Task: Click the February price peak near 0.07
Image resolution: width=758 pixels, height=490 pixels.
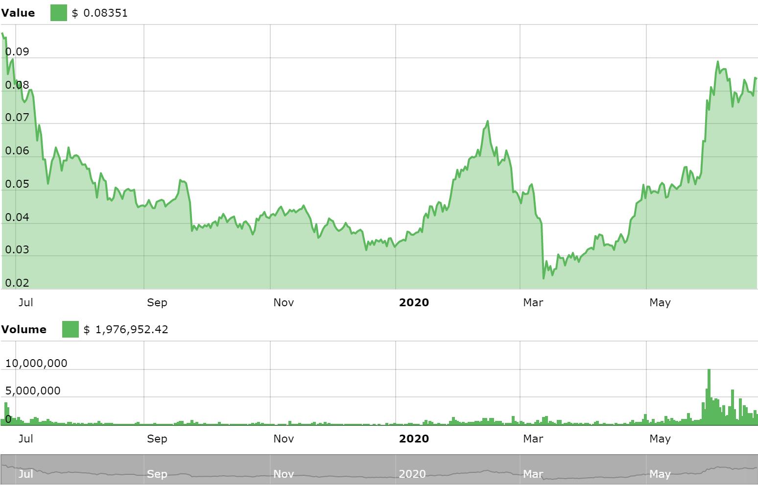Action: (x=488, y=122)
